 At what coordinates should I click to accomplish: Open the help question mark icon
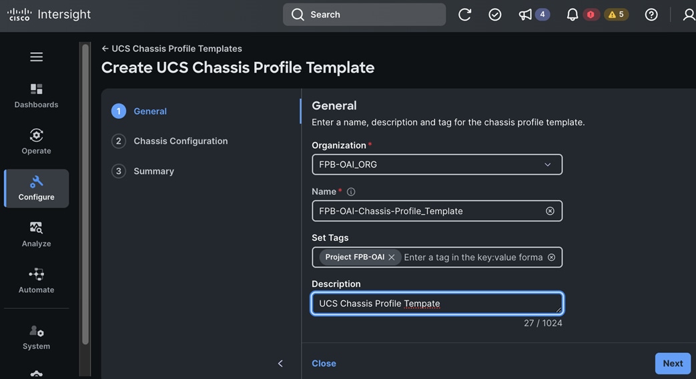(651, 15)
